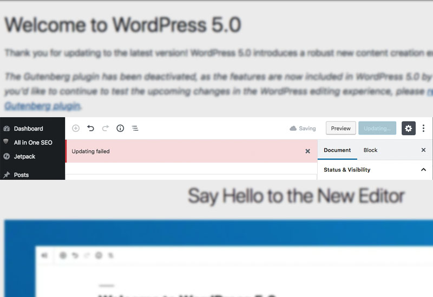Viewport: 433px width, 297px height.
Task: Open the content structure info icon
Action: click(120, 128)
